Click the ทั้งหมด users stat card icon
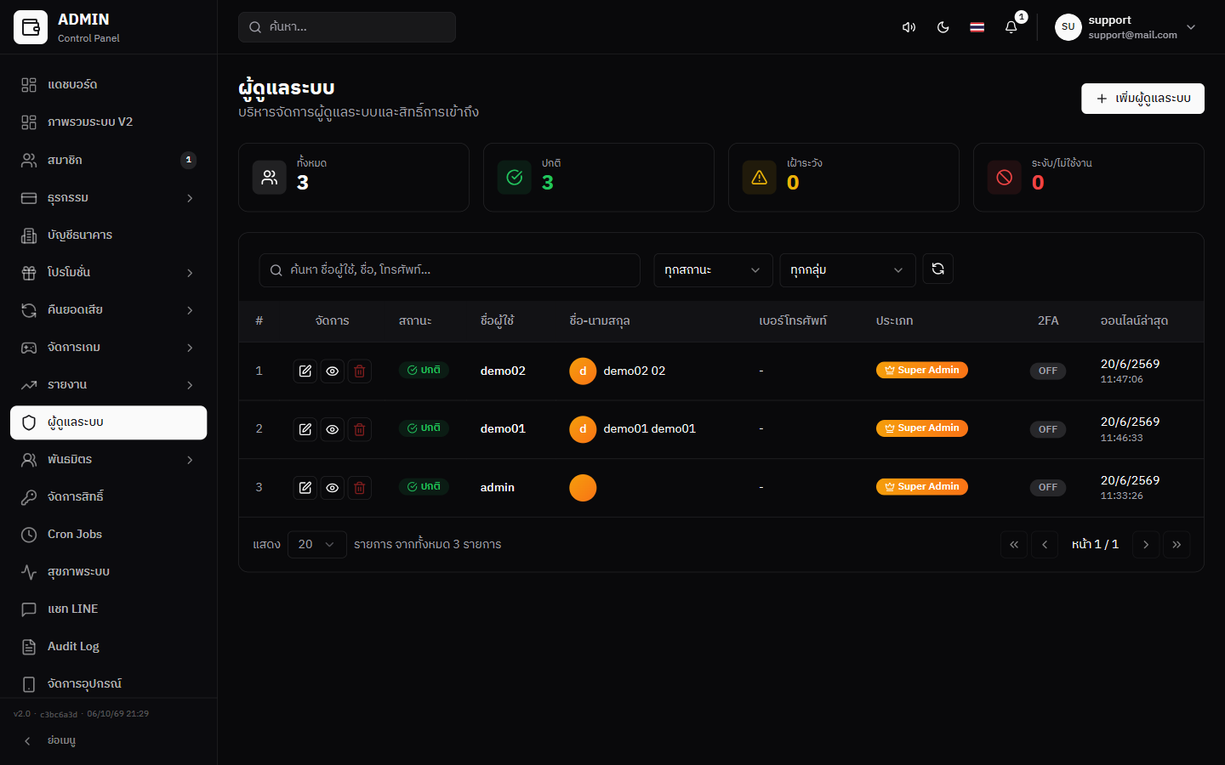The width and height of the screenshot is (1225, 765). (x=270, y=177)
